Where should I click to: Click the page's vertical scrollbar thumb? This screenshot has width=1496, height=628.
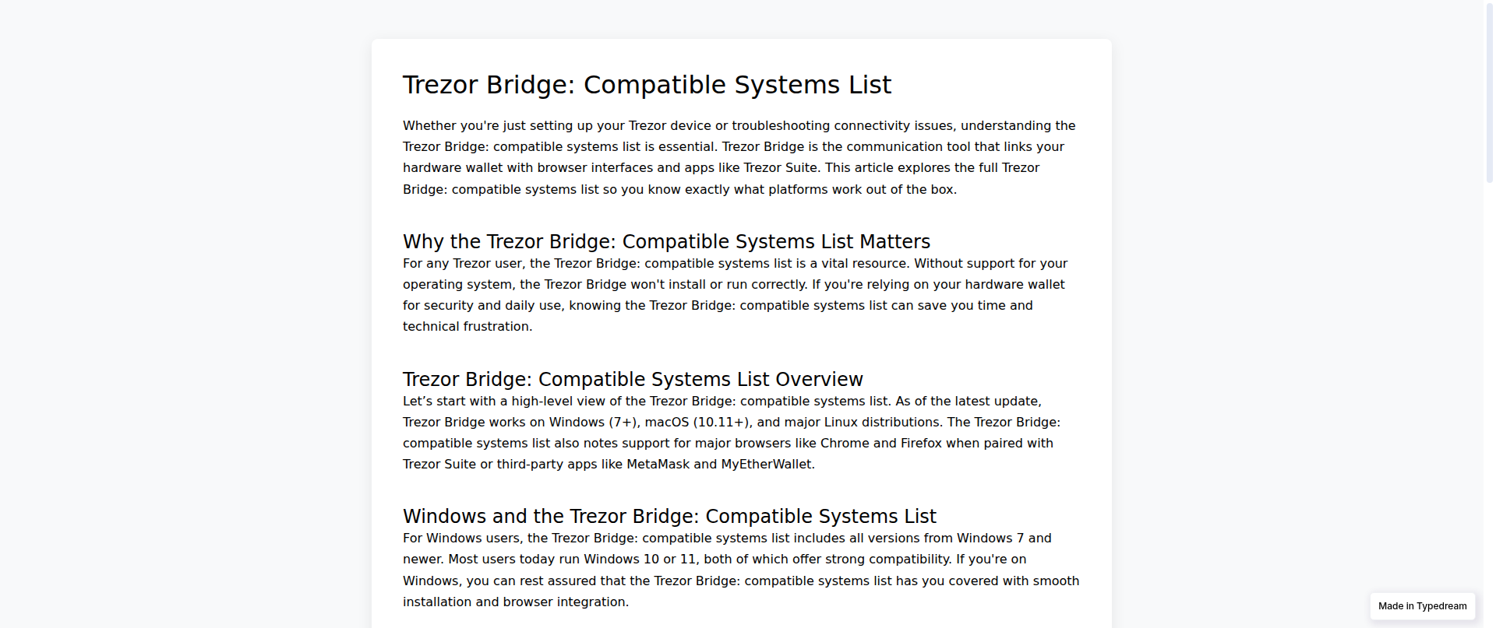pyautogui.click(x=1490, y=92)
